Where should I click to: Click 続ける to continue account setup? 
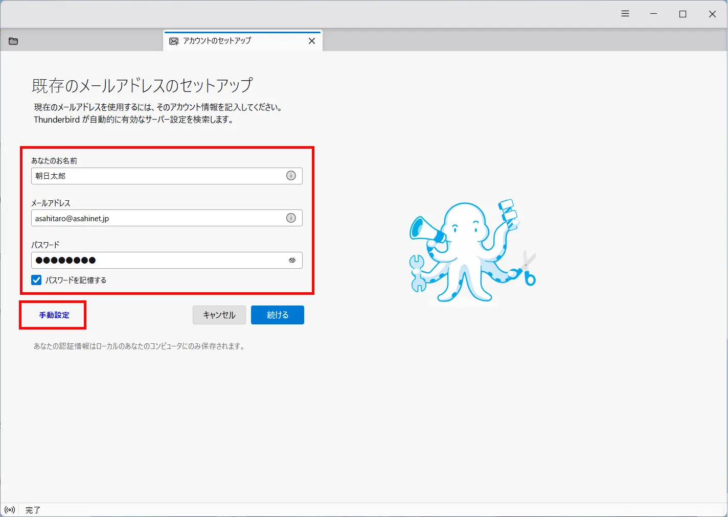click(x=277, y=315)
